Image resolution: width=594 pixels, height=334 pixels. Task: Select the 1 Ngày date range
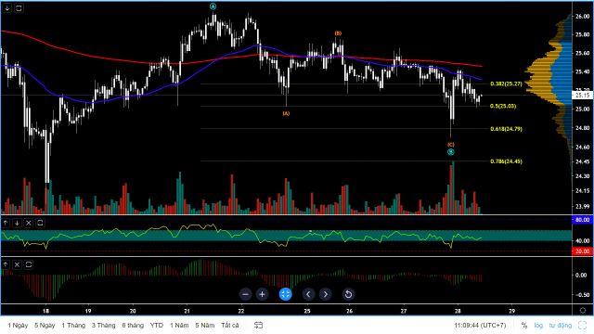point(18,325)
